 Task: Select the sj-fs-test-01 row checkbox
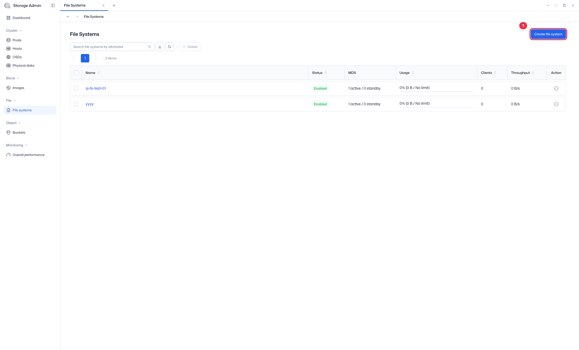(76, 88)
